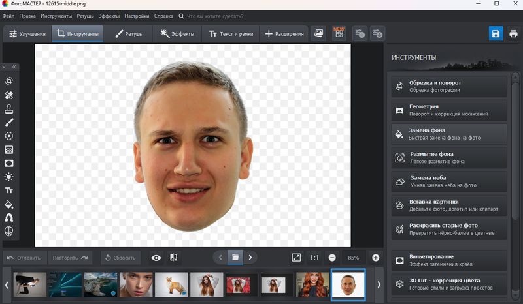
Task: Go to previous photo arrow
Action: tap(220, 258)
